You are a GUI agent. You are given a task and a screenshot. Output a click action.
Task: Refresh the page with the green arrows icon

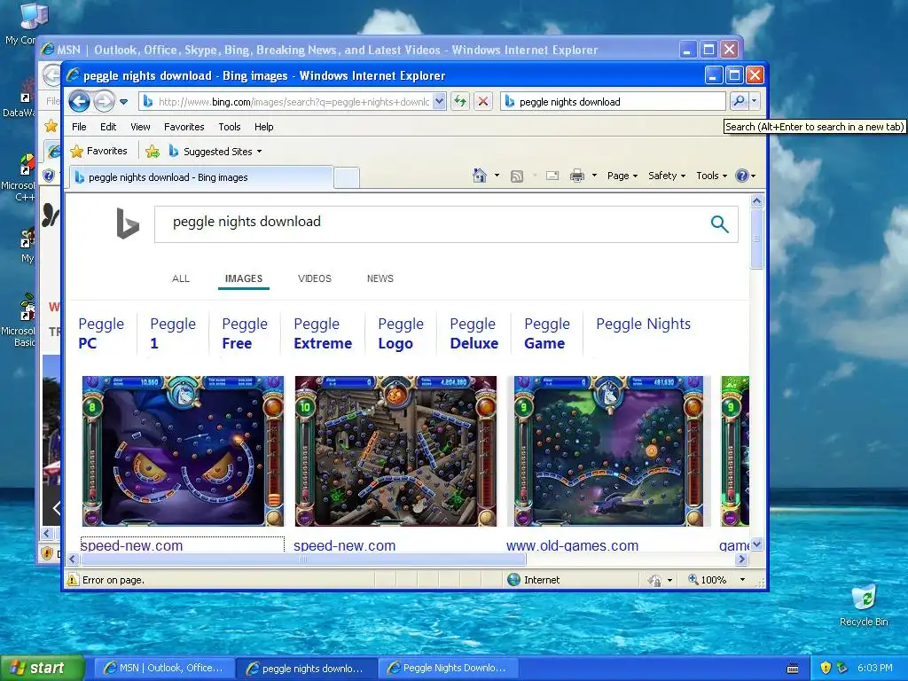coord(460,102)
